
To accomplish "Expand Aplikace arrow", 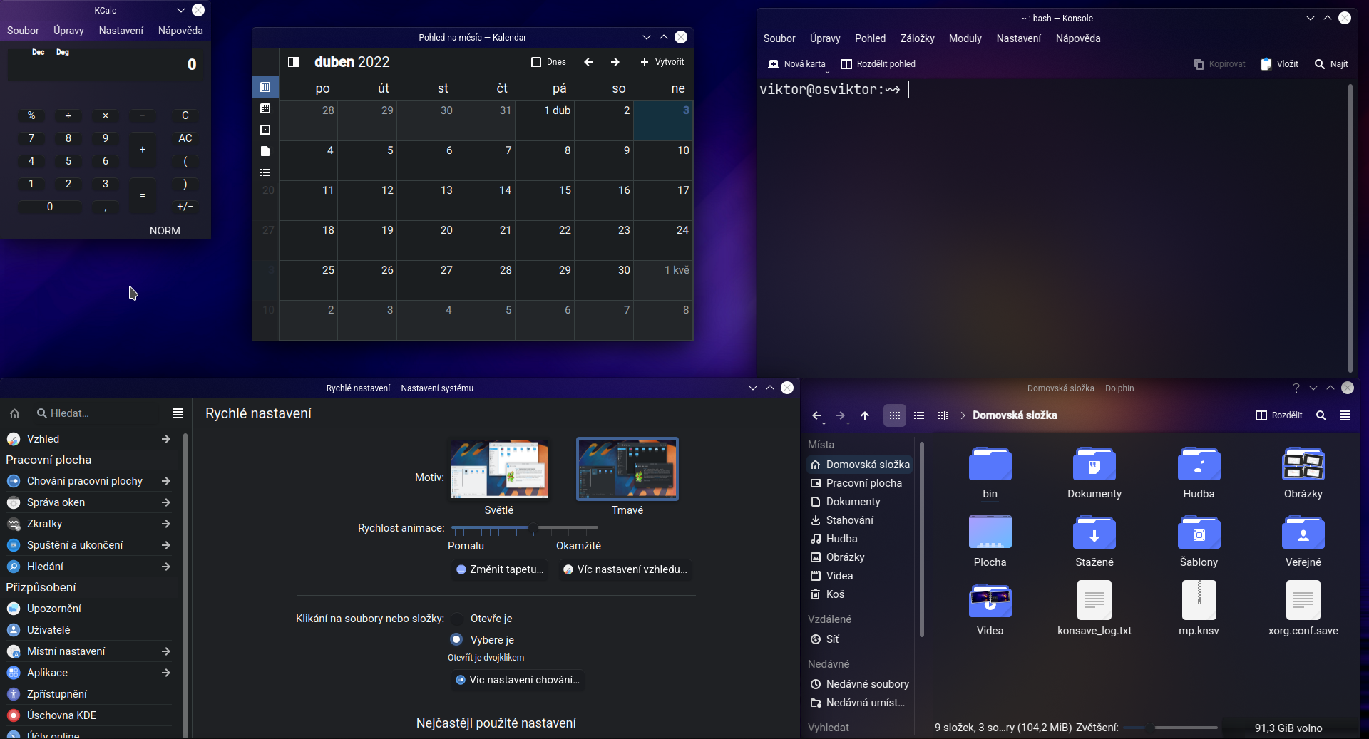I will 165,673.
